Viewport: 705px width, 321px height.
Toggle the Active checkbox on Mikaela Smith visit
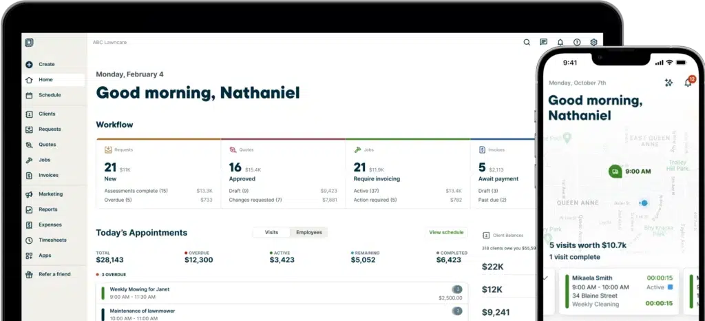[x=671, y=287]
